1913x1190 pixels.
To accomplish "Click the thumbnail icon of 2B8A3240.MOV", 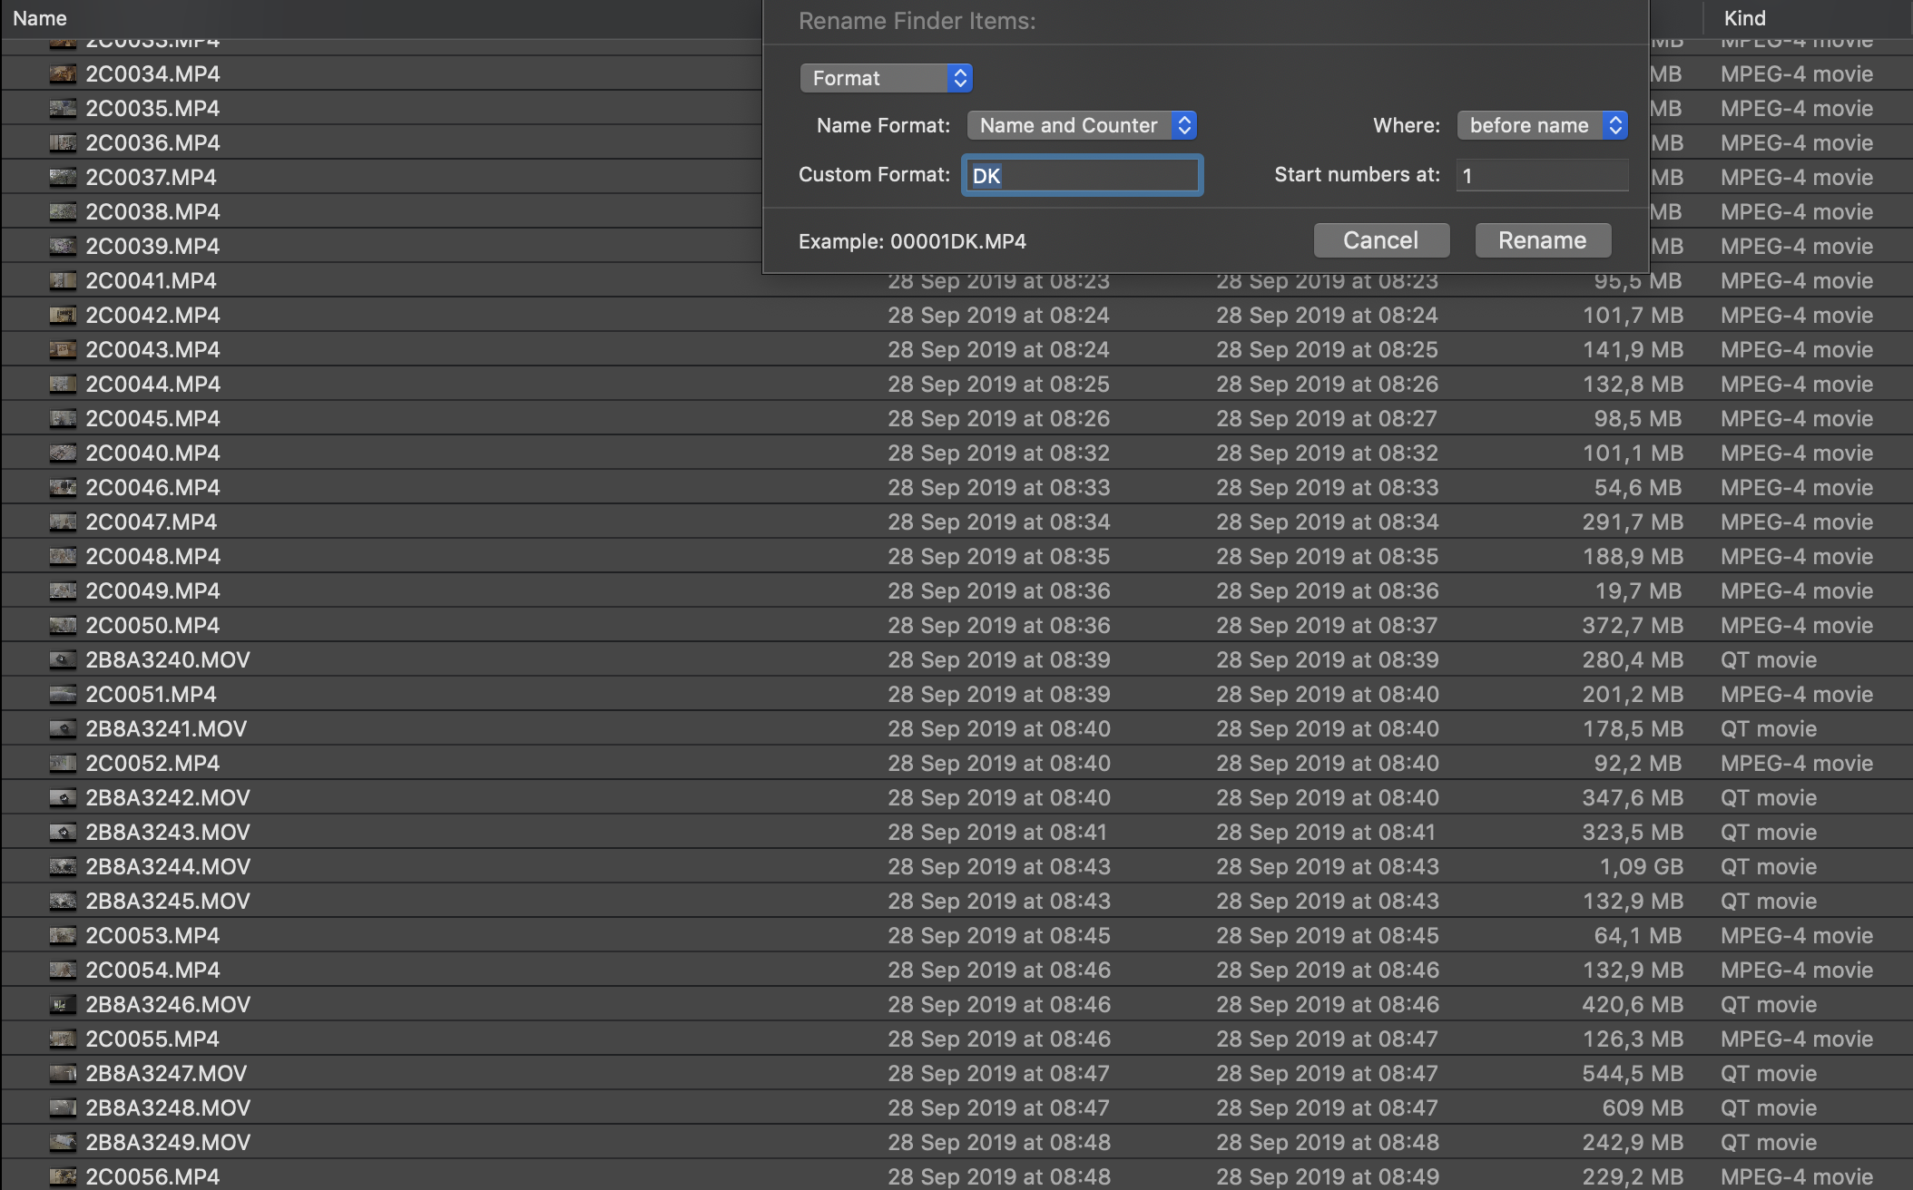I will click(x=64, y=659).
